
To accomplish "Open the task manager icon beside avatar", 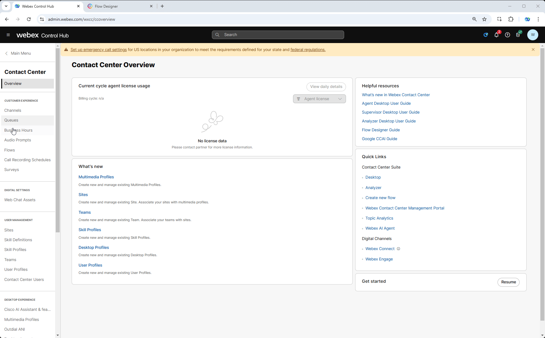I will pos(518,35).
